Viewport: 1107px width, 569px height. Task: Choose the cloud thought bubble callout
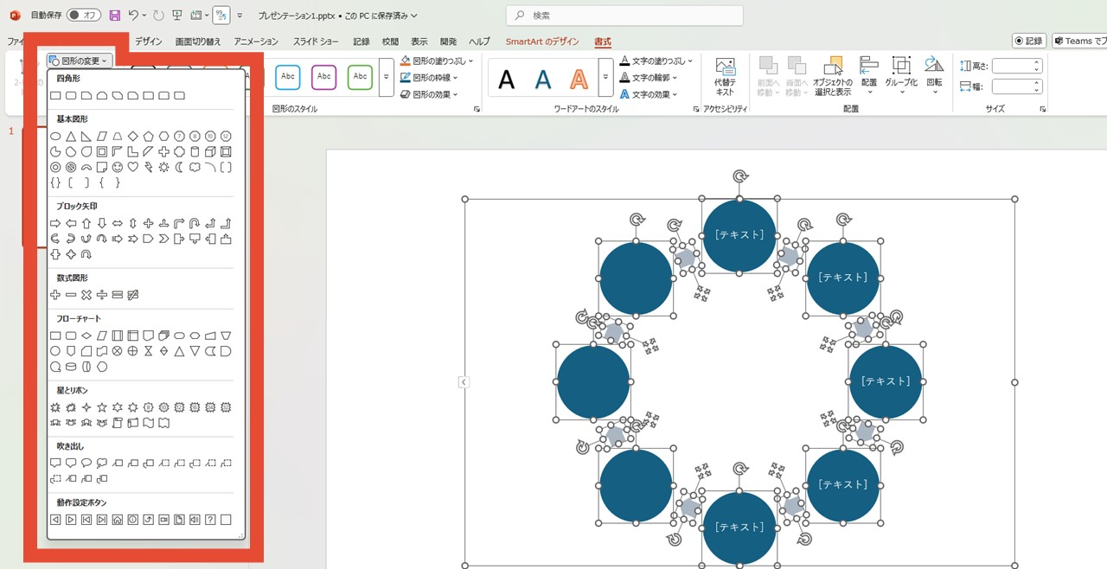102,463
